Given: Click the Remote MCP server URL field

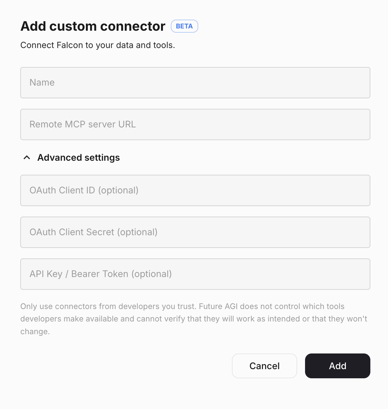Looking at the screenshot, I should click(195, 124).
